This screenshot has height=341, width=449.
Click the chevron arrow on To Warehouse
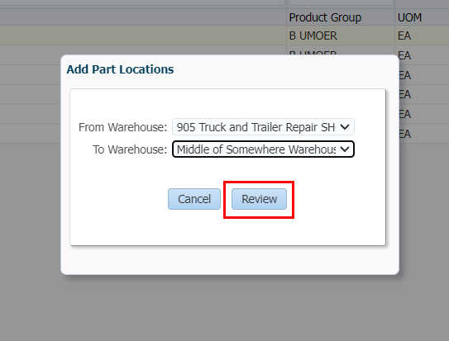pyautogui.click(x=345, y=149)
